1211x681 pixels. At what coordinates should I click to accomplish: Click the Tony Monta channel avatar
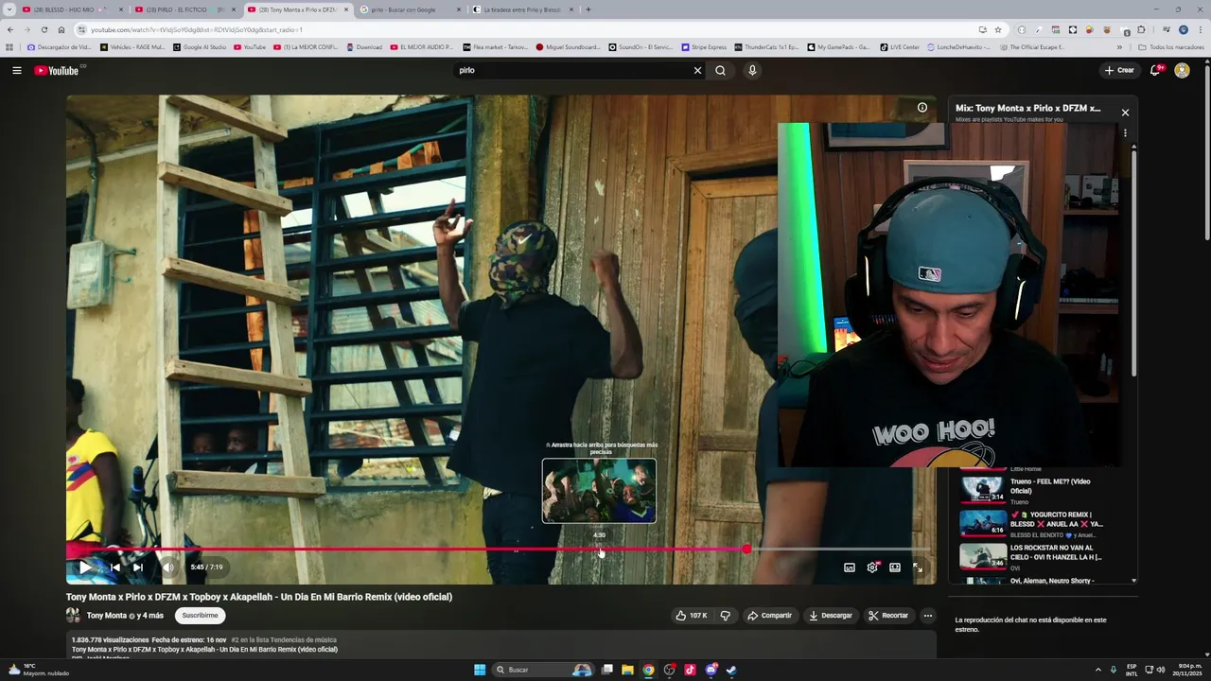click(x=73, y=616)
